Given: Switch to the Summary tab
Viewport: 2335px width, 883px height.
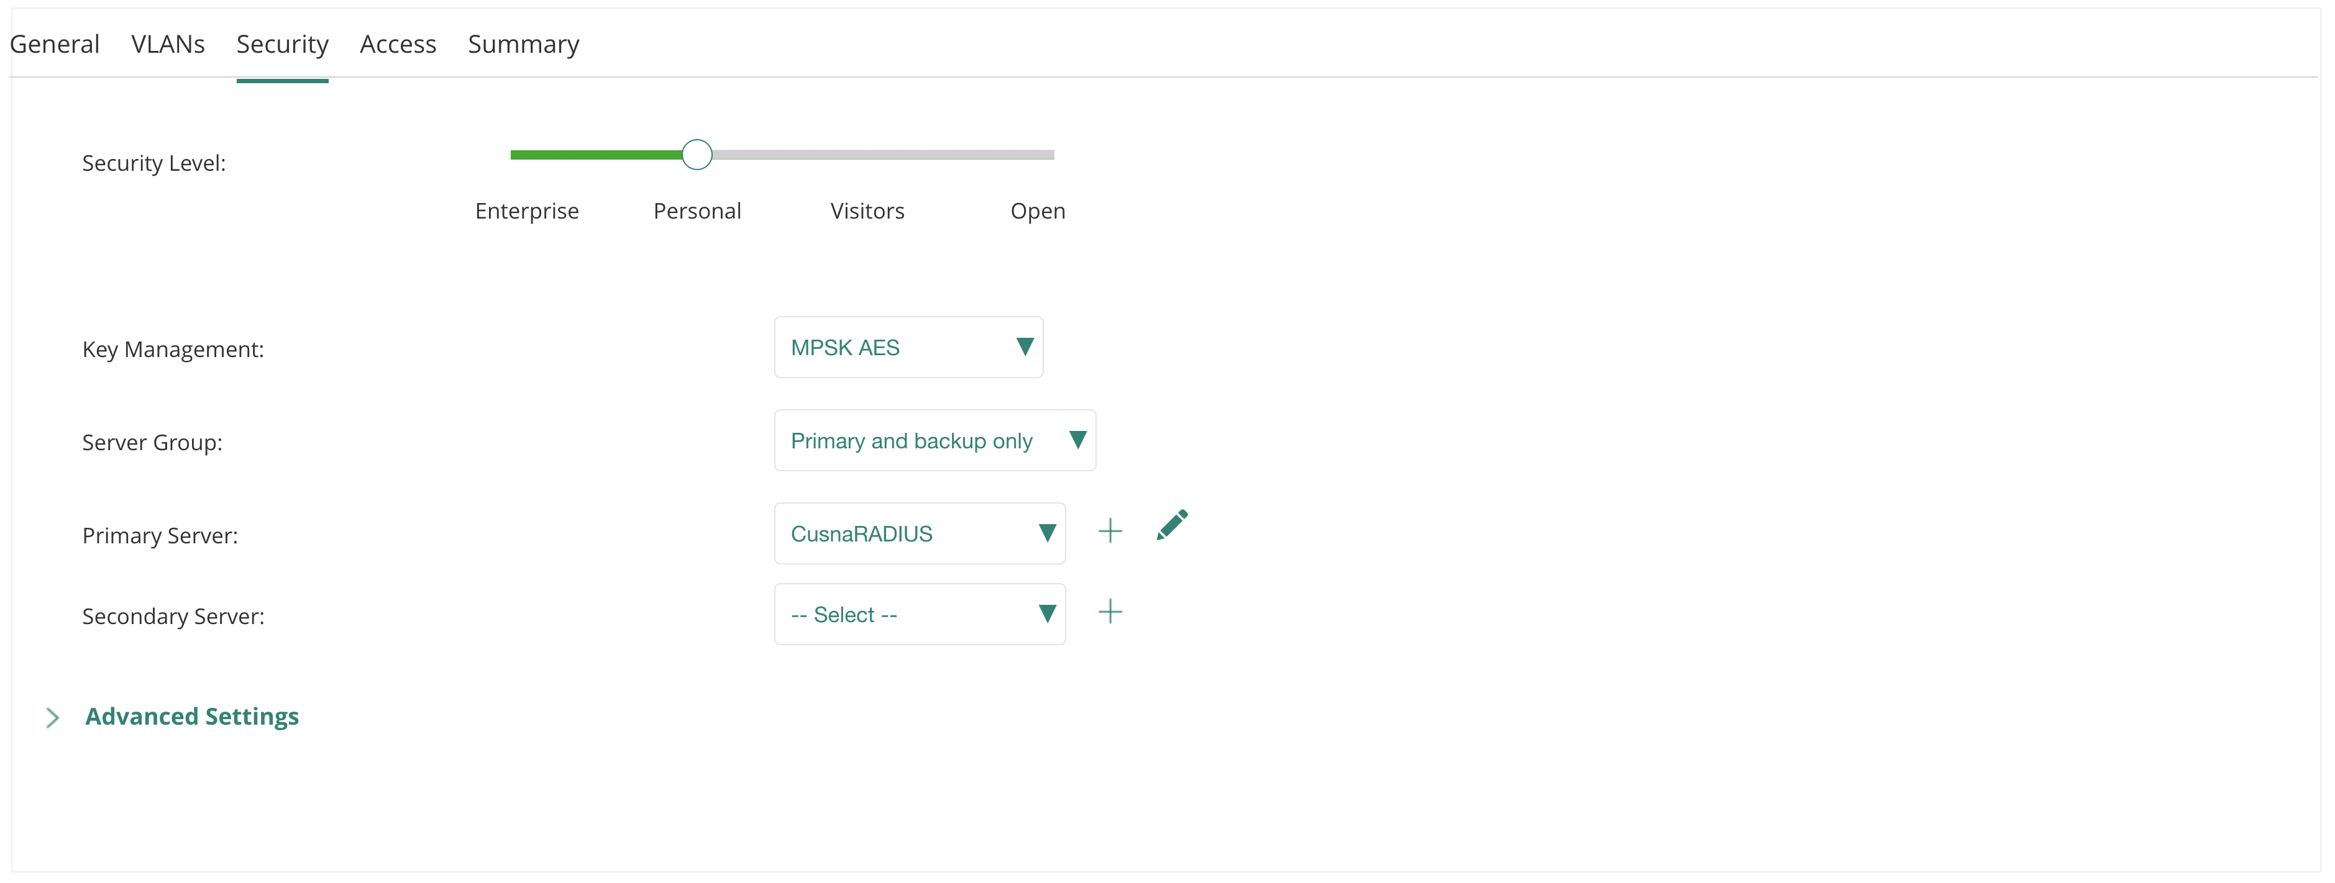Looking at the screenshot, I should (523, 43).
